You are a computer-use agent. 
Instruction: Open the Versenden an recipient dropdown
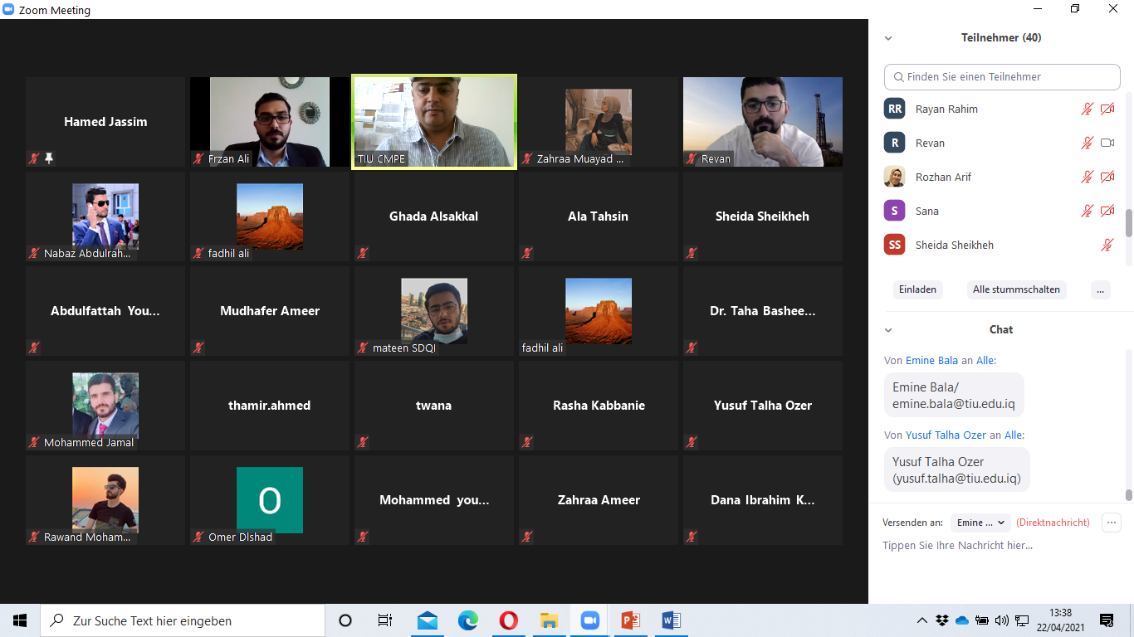pos(980,523)
